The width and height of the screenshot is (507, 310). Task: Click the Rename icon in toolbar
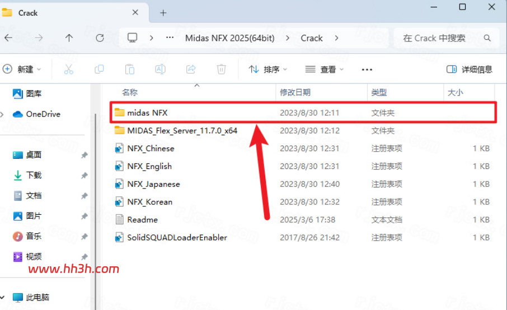pos(161,69)
